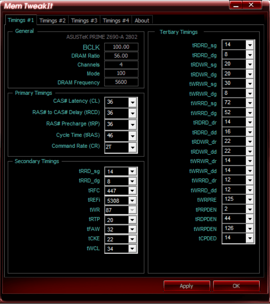Expand the Command Rate (CR) dropdown
This screenshot has width=270, height=305.
[x=133, y=147]
